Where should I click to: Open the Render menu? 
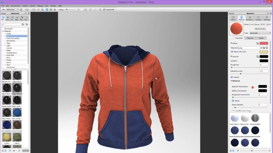(x=32, y=6)
